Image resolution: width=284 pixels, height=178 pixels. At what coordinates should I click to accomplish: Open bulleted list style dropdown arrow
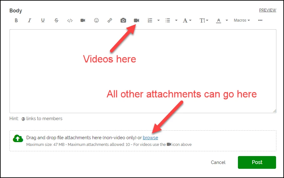click(176, 20)
